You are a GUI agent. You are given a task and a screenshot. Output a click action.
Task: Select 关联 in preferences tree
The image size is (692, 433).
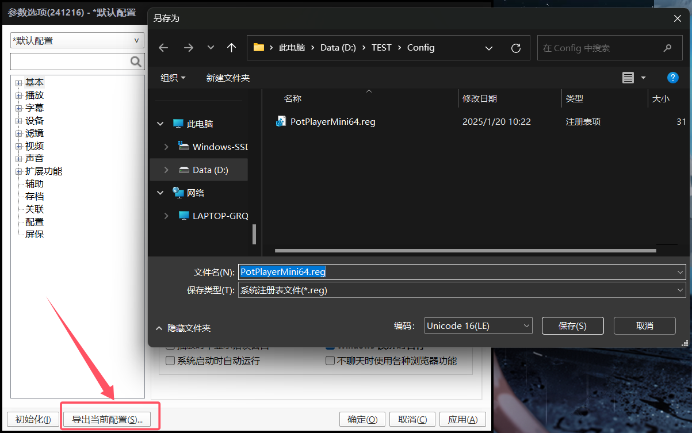(35, 209)
